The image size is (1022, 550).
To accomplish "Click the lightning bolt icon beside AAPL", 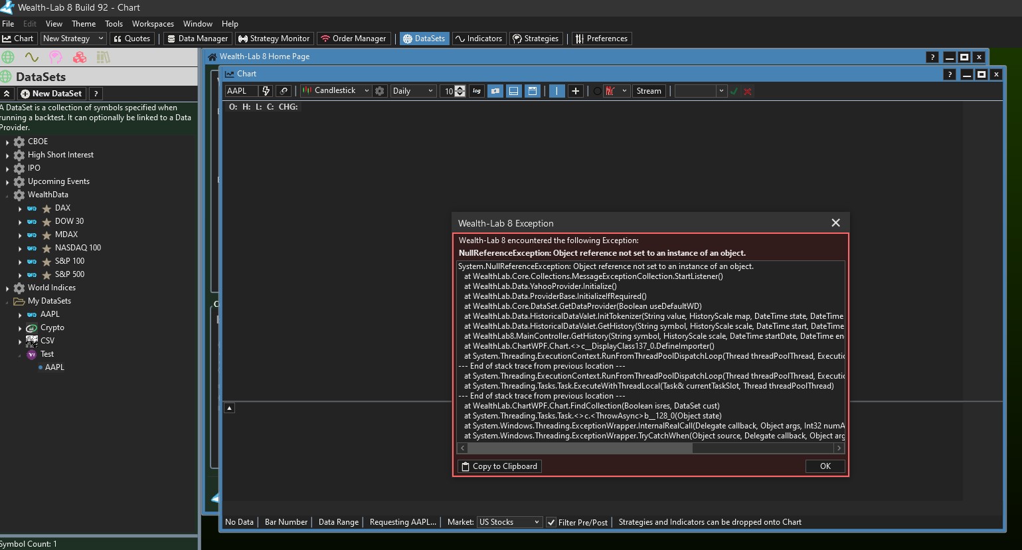I will 266,91.
